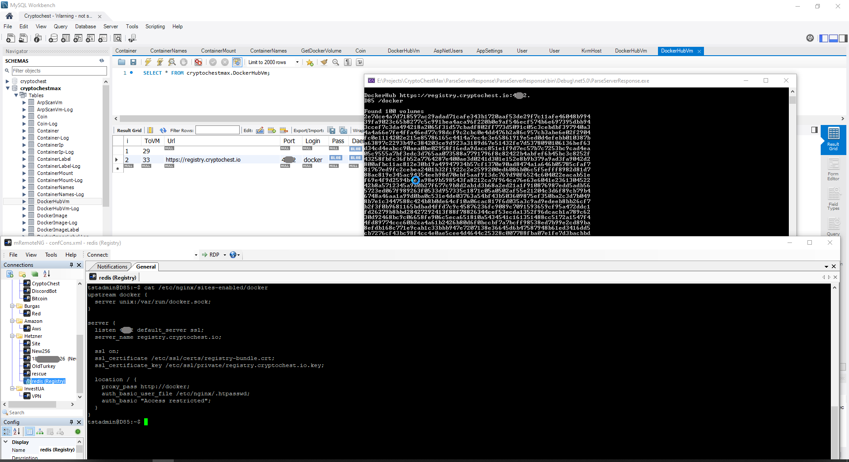Open the Database menu
This screenshot has width=849, height=462.
pos(85,27)
